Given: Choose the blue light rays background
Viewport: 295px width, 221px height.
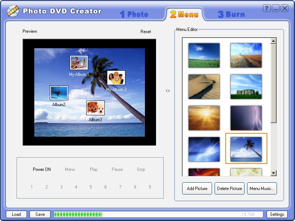Looking at the screenshot, I should pyautogui.click(x=204, y=149).
